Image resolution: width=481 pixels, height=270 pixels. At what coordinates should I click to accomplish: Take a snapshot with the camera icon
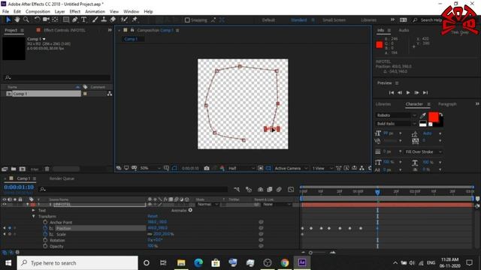(x=207, y=168)
